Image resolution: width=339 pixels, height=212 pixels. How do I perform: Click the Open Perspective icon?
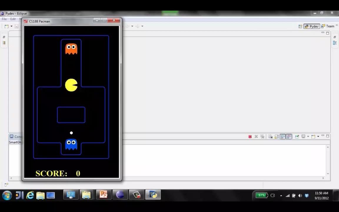click(300, 26)
